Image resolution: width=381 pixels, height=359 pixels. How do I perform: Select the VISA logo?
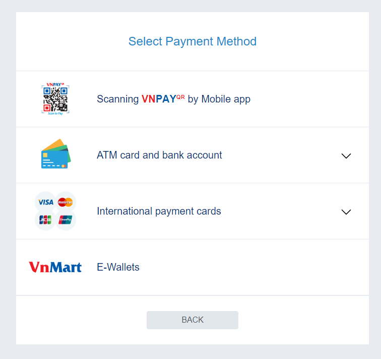[x=46, y=202]
